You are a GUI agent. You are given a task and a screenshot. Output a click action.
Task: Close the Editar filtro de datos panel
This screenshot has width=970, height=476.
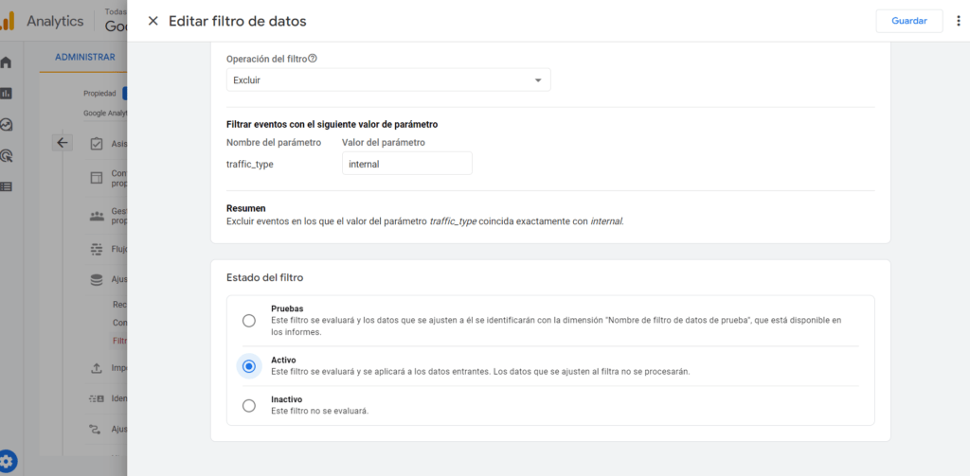click(x=153, y=21)
